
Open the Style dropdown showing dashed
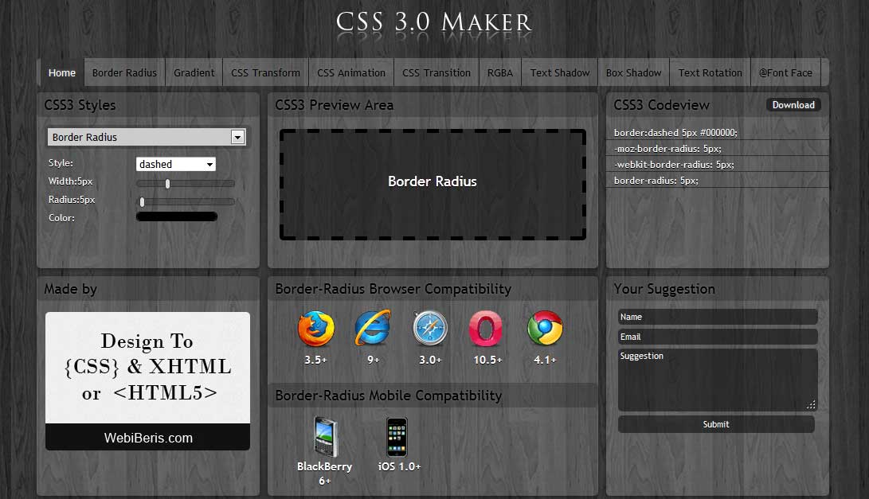click(175, 164)
